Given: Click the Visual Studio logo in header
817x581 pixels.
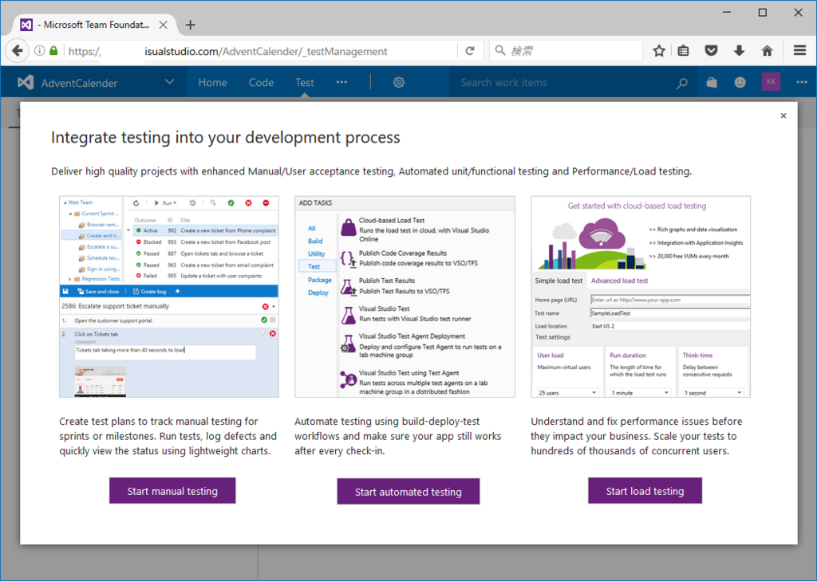Looking at the screenshot, I should pyautogui.click(x=26, y=82).
